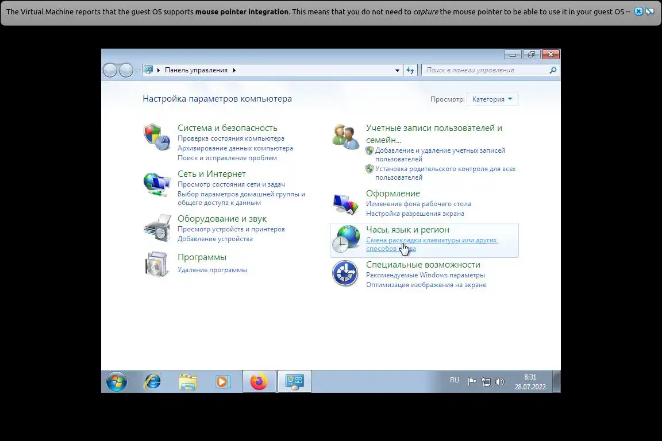Open the Programs box icon
Image resolution: width=662 pixels, height=441 pixels.
[x=157, y=264]
